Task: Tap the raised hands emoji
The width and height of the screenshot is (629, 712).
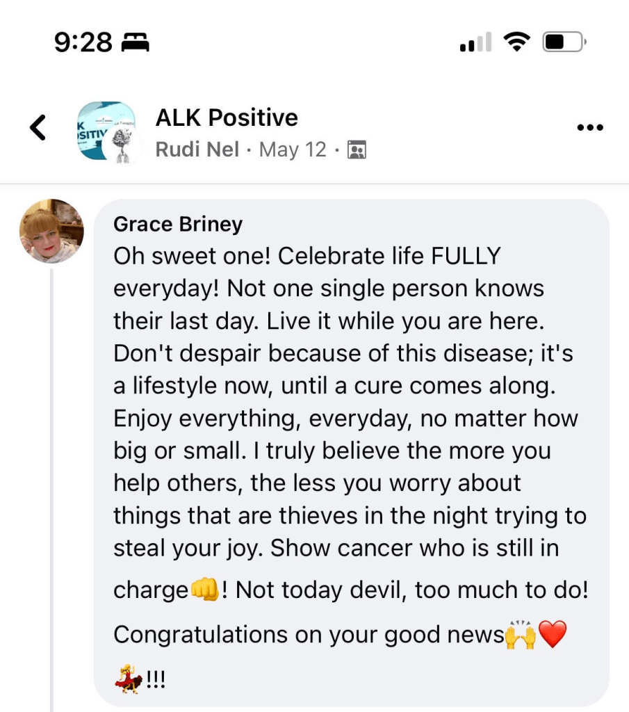Action: (520, 634)
